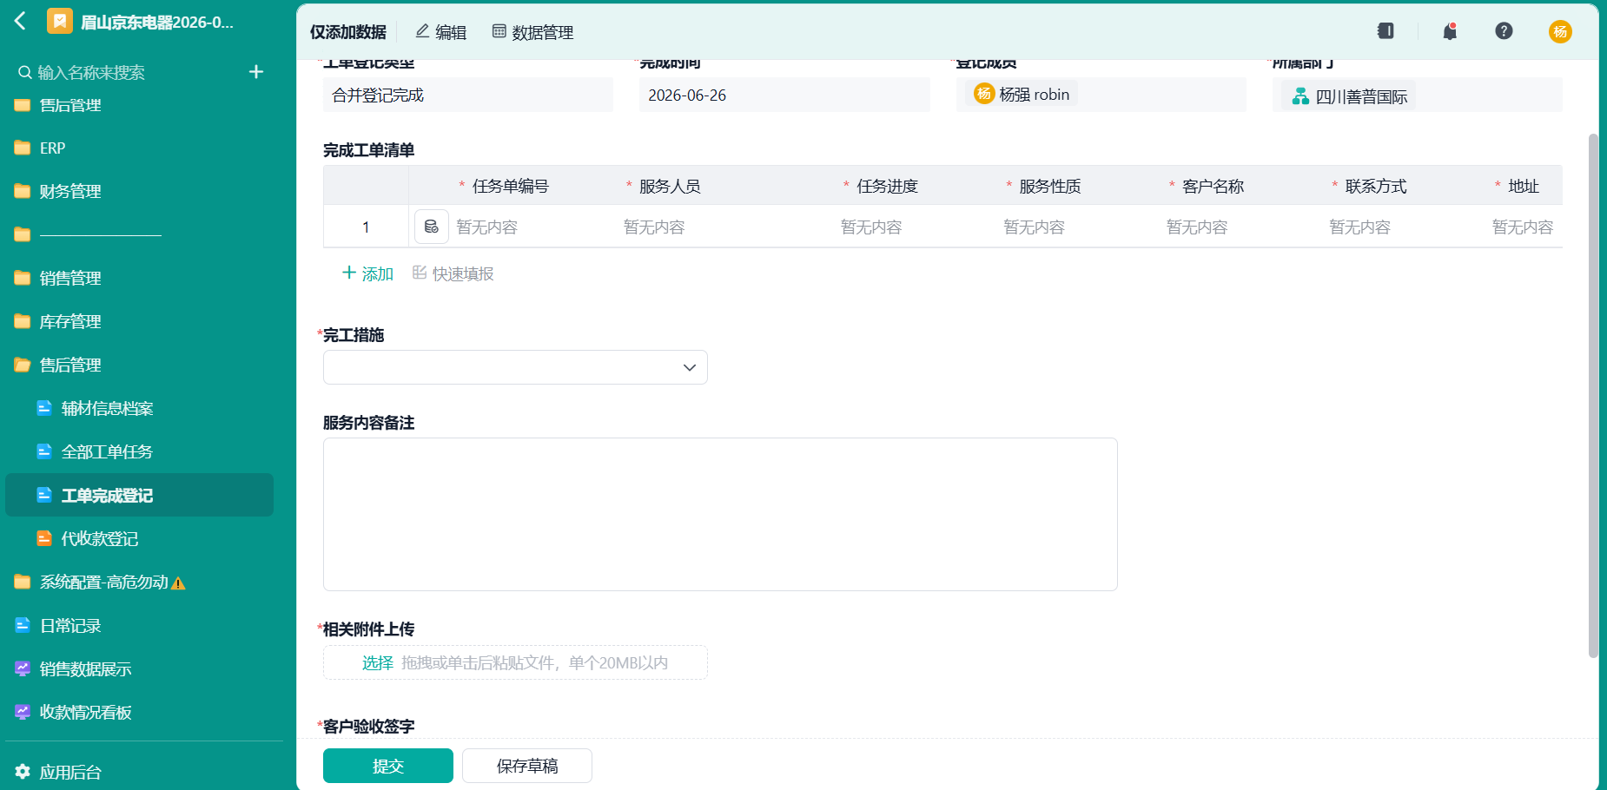
Task: Switch to 编辑 tab
Action: (440, 32)
